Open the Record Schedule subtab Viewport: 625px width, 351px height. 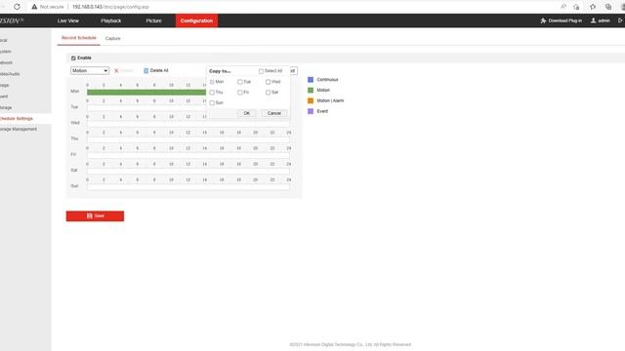point(79,38)
